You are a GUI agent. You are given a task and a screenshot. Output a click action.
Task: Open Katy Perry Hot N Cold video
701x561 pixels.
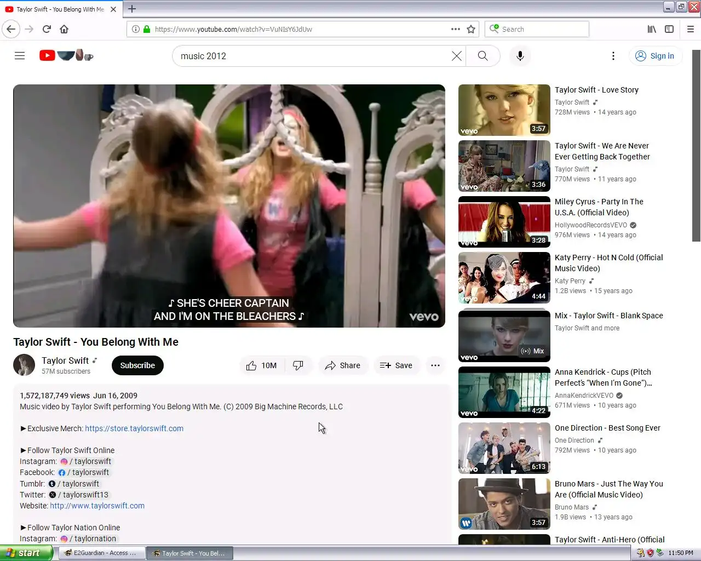tap(609, 263)
